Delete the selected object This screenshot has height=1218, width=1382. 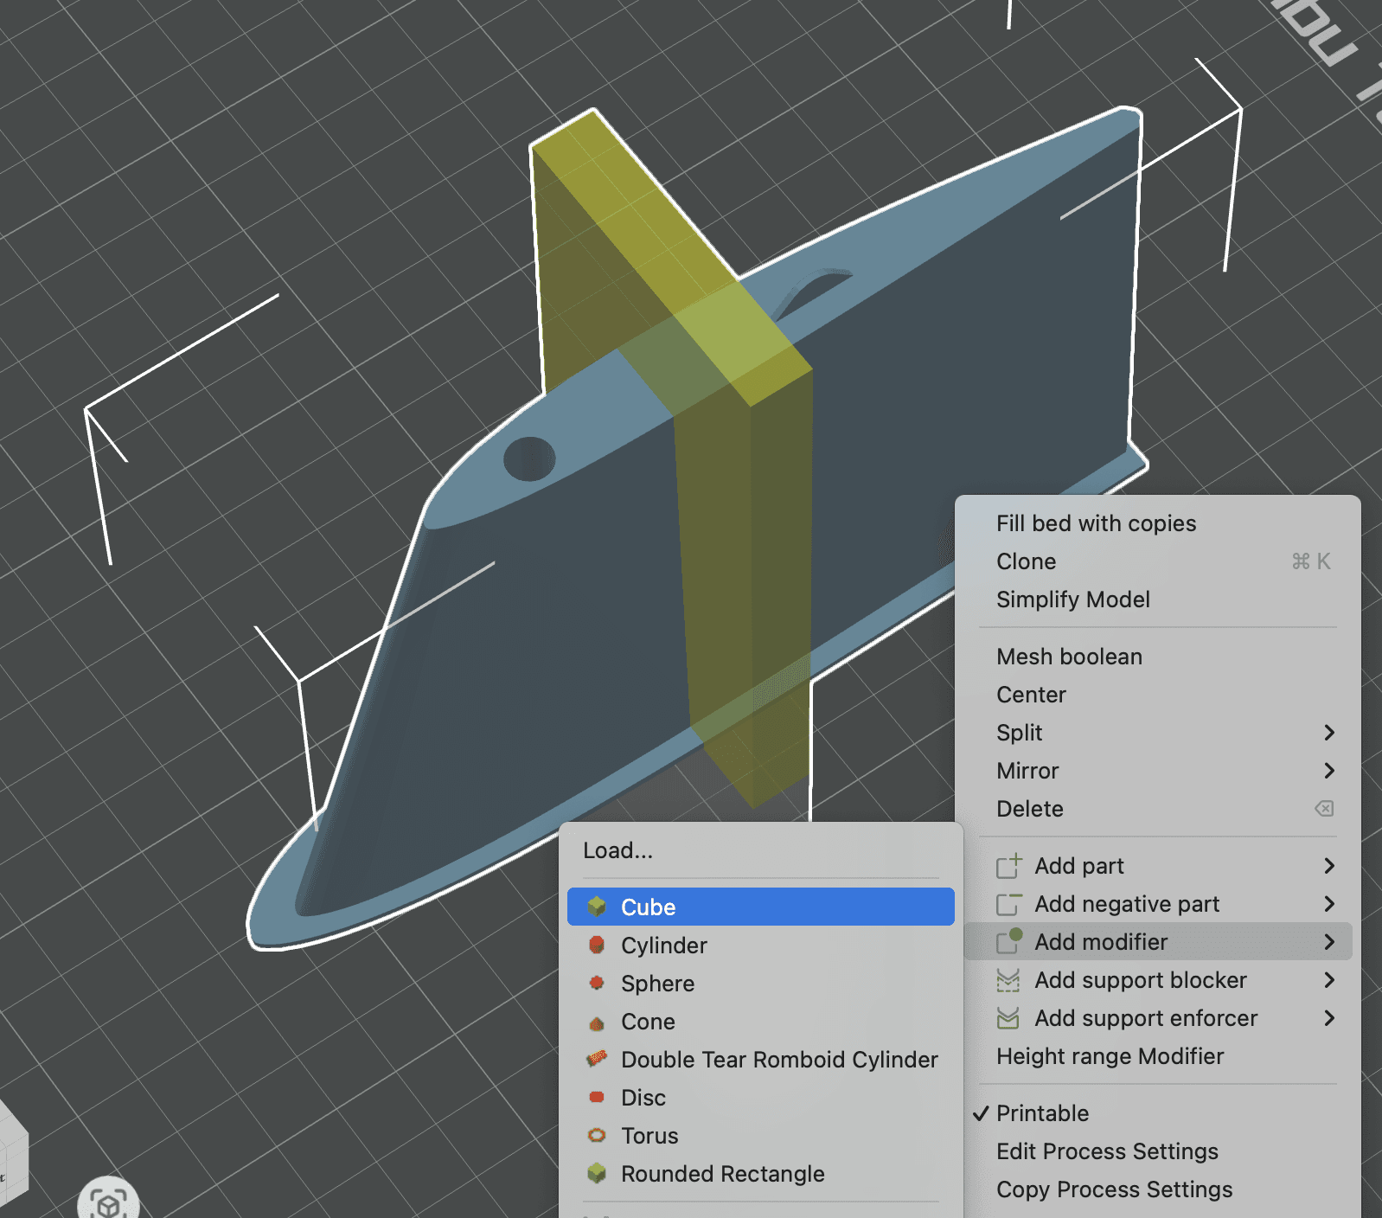[x=1158, y=808]
